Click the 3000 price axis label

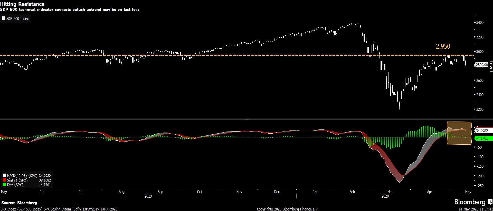tap(480, 52)
